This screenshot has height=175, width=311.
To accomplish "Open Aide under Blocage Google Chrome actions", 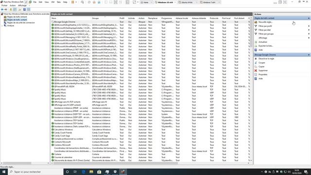I will [x=260, y=79].
